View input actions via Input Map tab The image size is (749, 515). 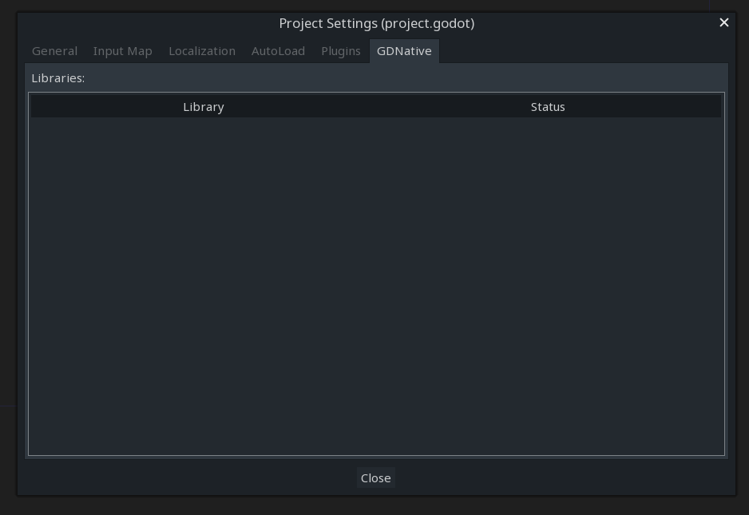(x=122, y=50)
